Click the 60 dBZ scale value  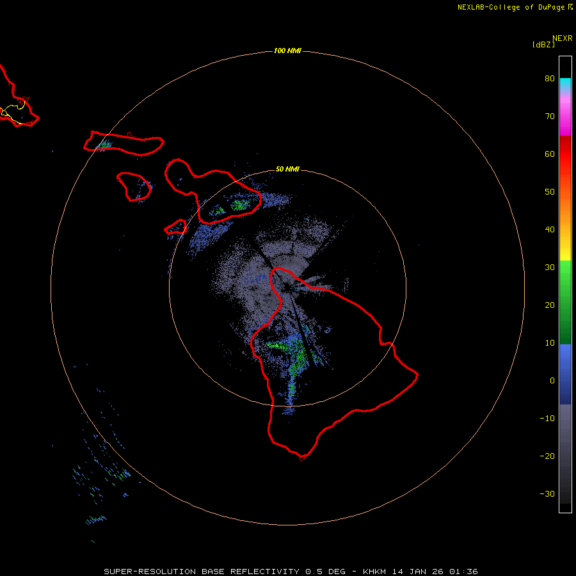click(x=550, y=154)
